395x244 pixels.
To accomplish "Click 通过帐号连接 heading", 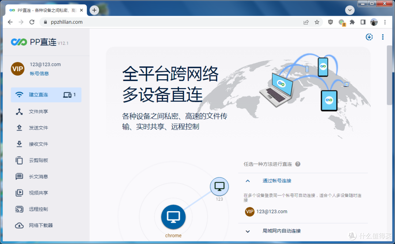I will pos(277,180).
